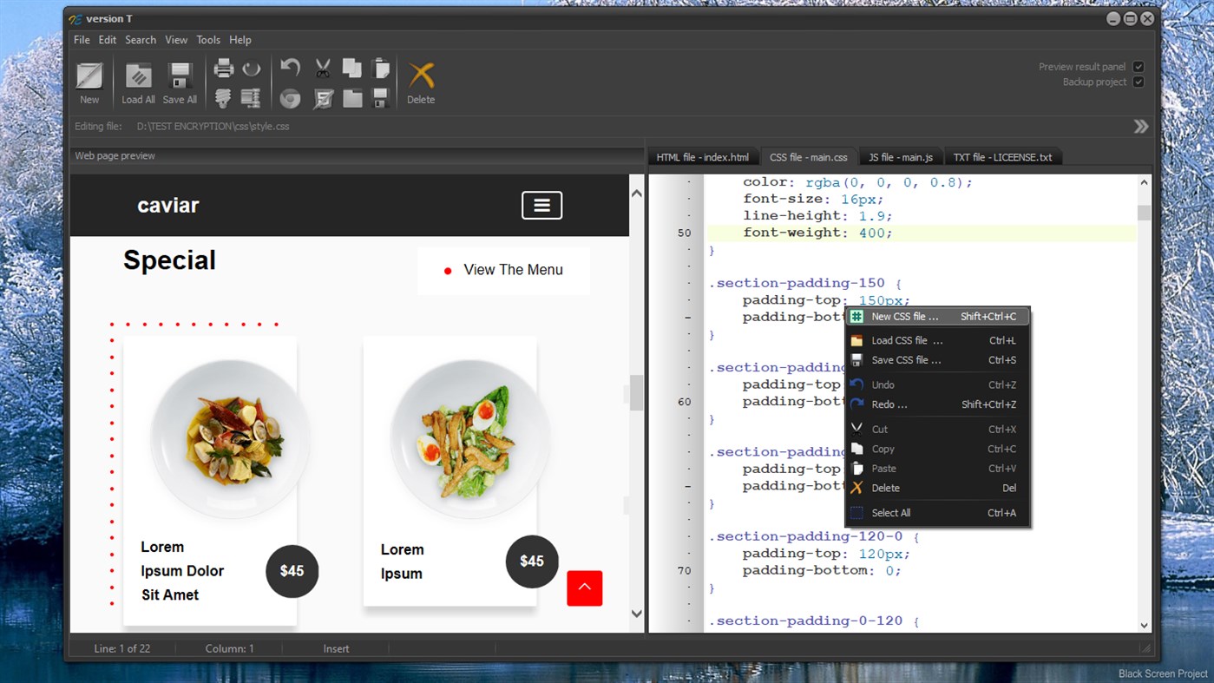
Task: Choose Select All in the context menu
Action: [937, 513]
